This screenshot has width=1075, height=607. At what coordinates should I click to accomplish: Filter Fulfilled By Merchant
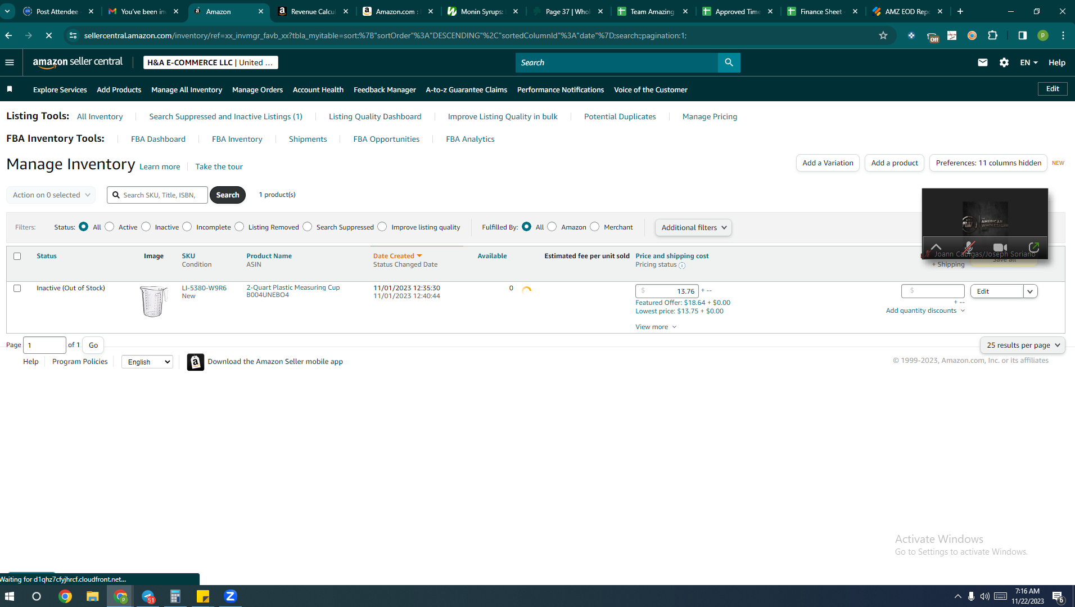click(595, 227)
